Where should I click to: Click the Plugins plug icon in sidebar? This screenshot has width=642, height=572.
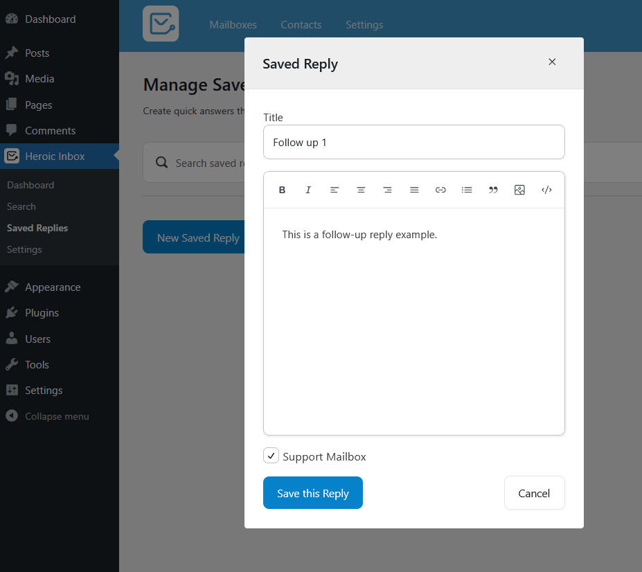[12, 312]
